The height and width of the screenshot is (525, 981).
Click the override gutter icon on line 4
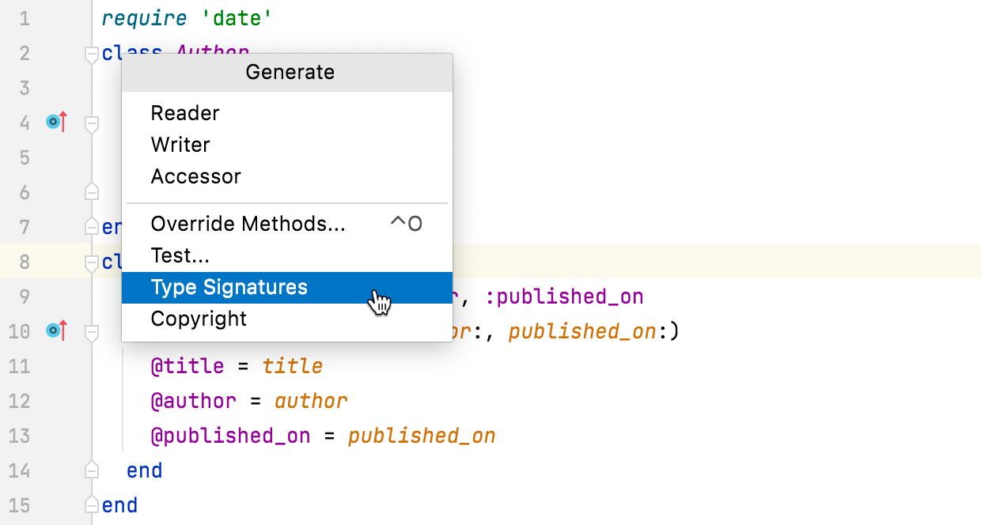[55, 122]
